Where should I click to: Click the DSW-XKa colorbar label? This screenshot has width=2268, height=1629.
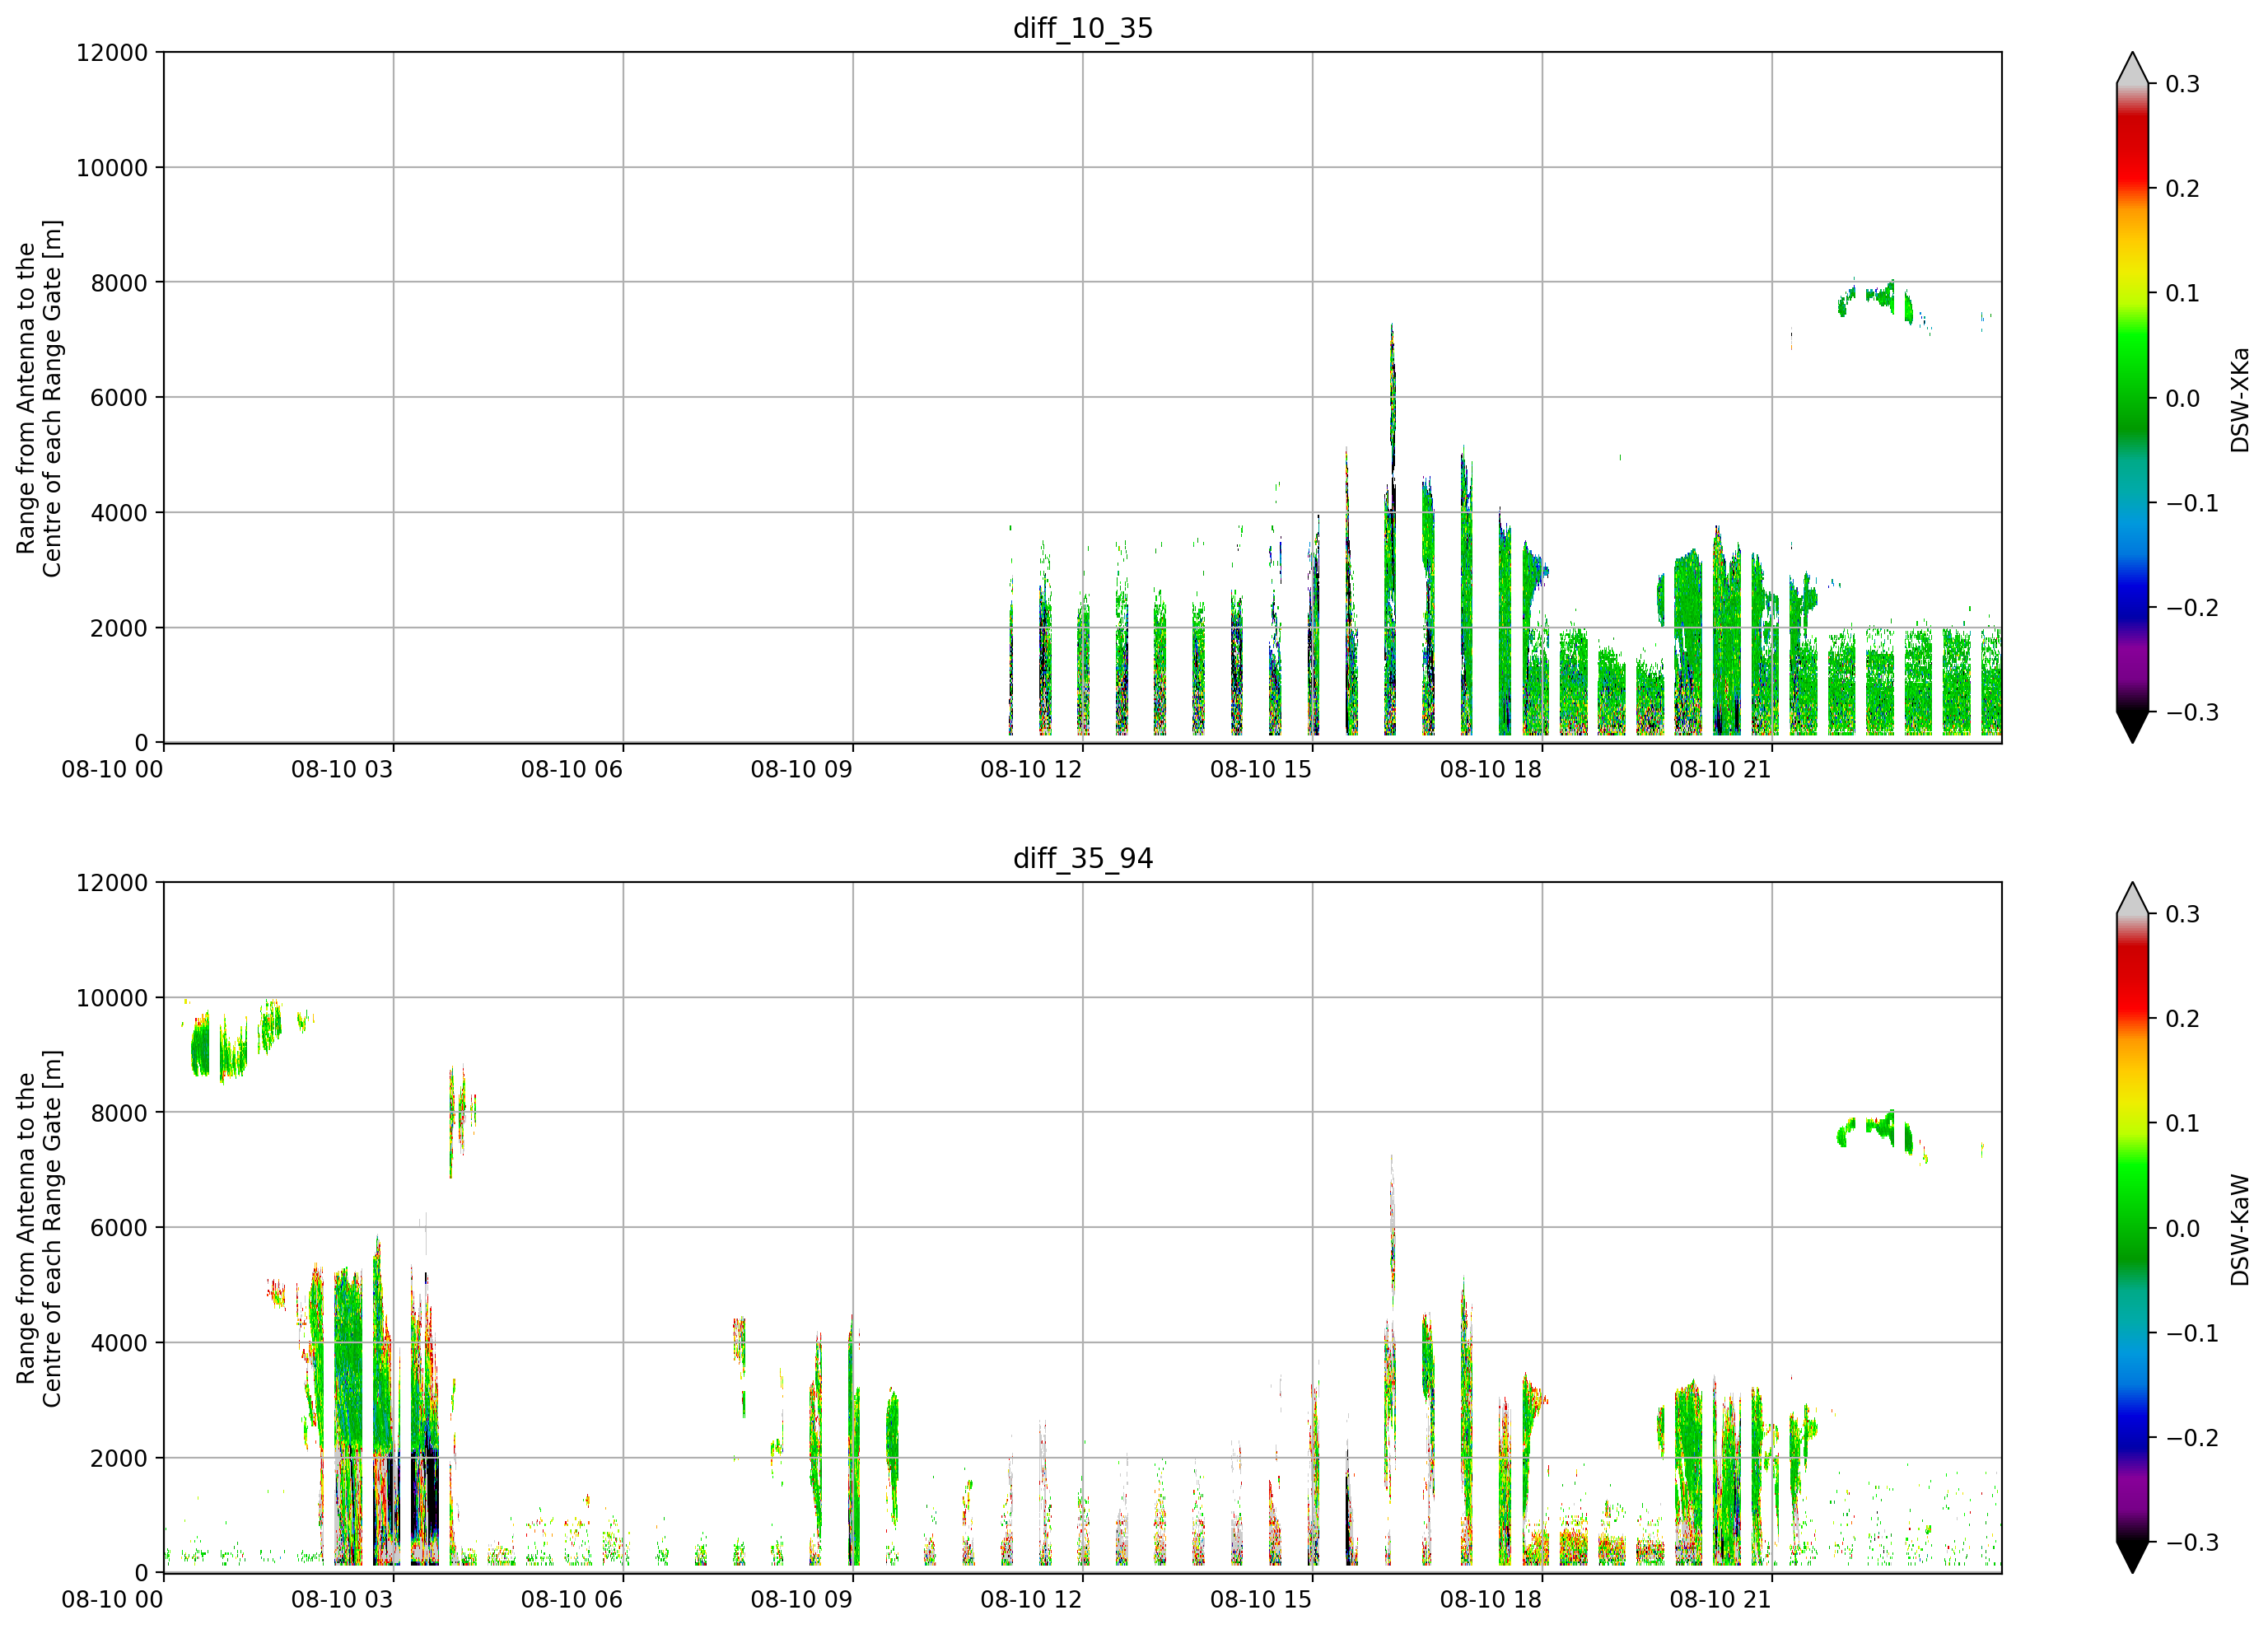point(2240,399)
